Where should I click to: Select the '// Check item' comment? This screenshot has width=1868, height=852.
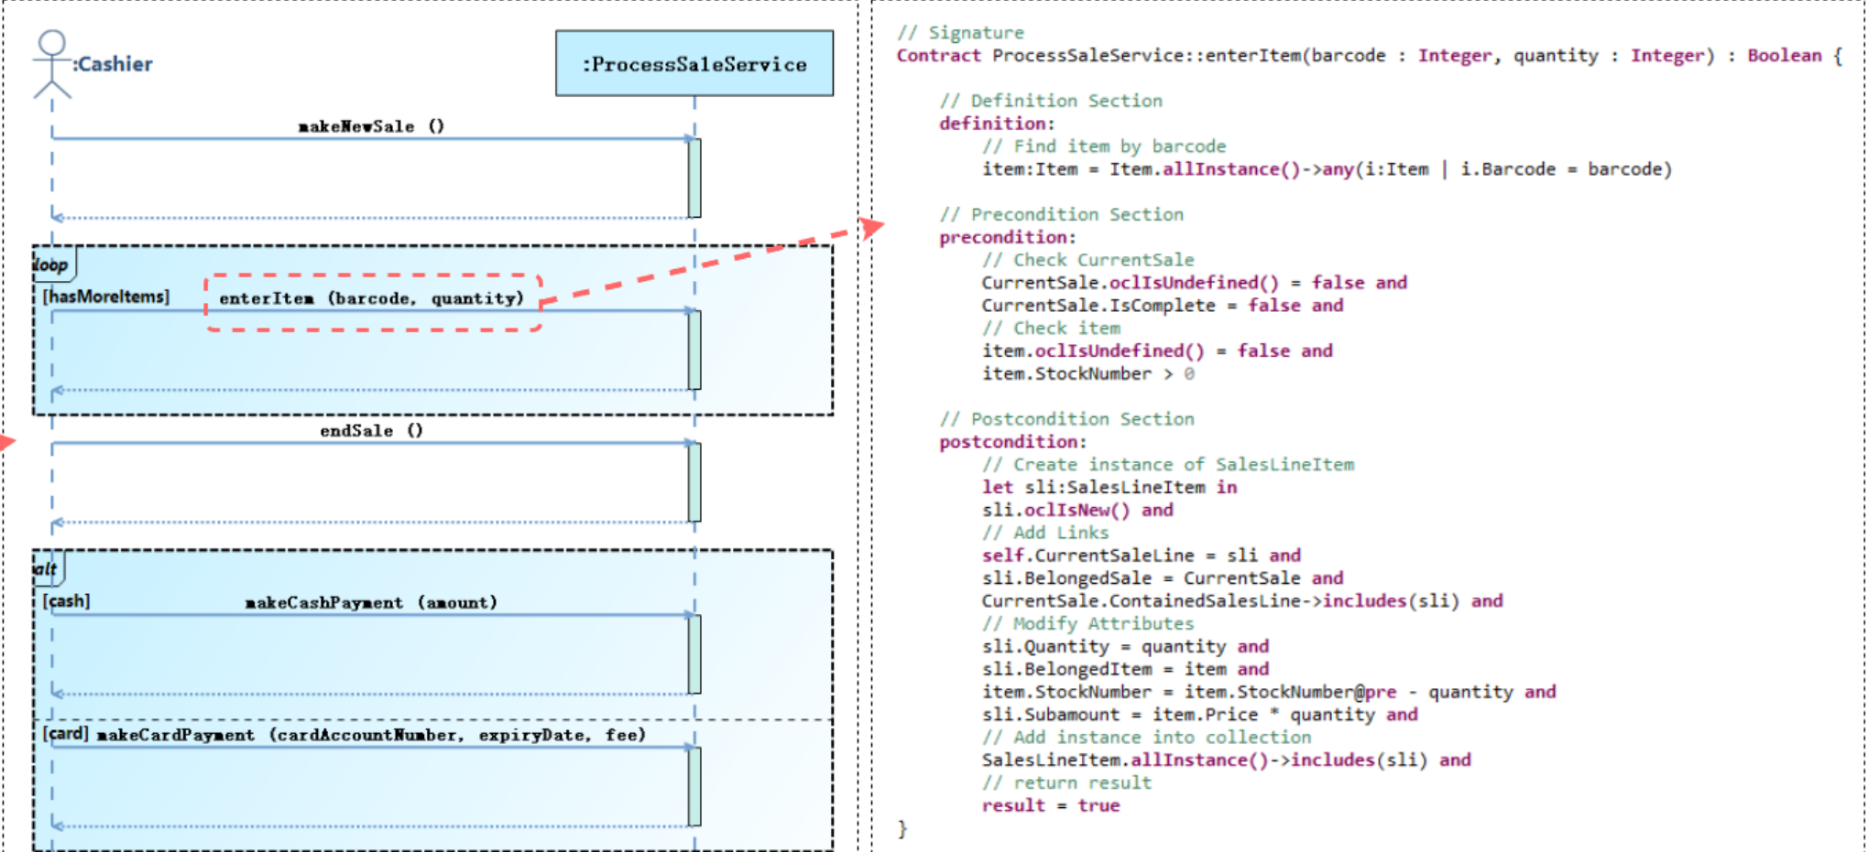click(x=1051, y=329)
